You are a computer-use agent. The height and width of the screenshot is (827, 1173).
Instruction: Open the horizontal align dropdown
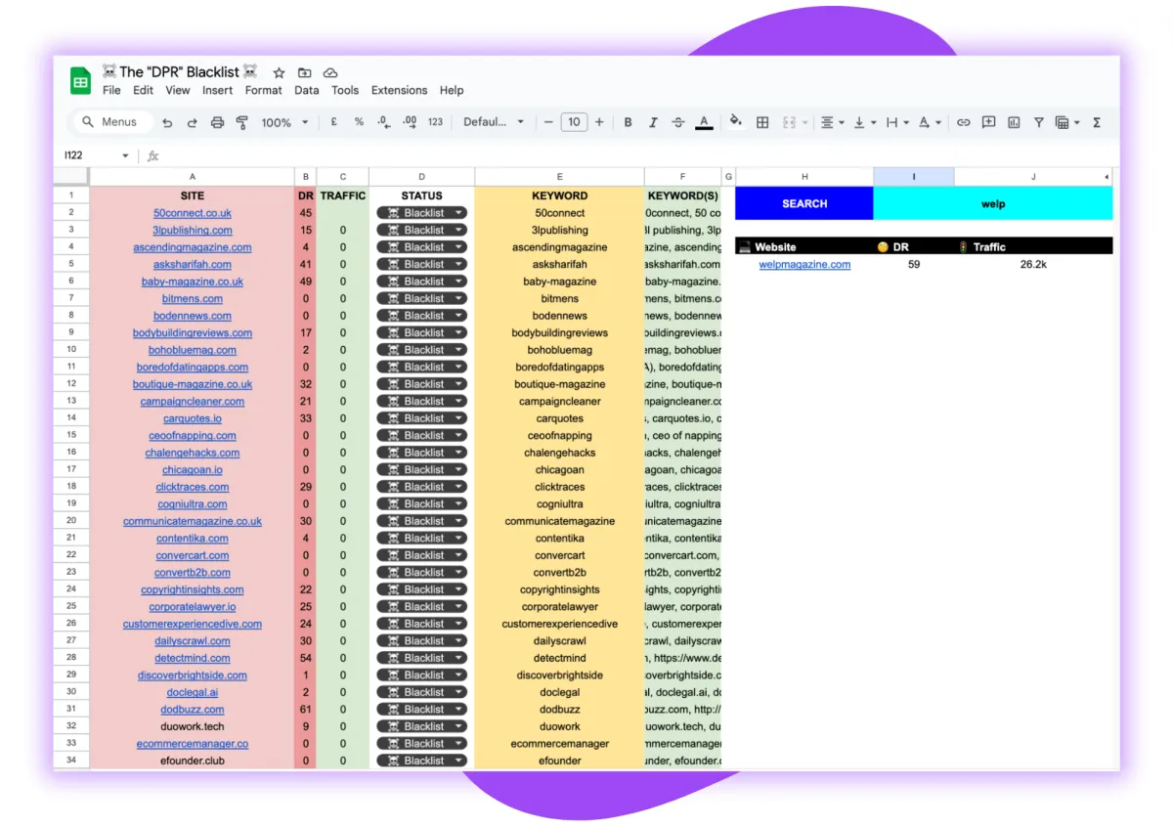(x=832, y=122)
